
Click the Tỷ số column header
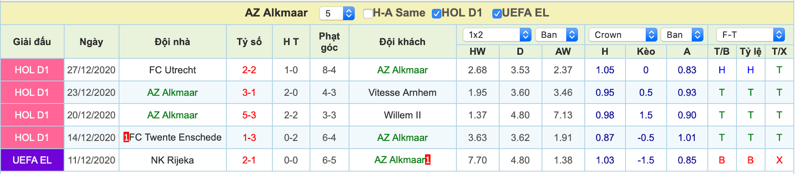(249, 42)
